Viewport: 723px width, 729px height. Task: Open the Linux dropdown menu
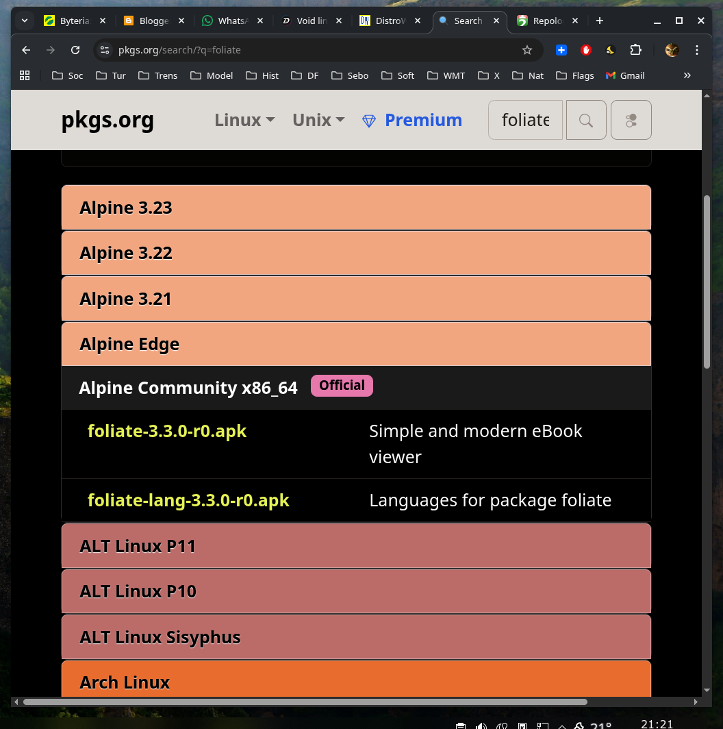244,120
